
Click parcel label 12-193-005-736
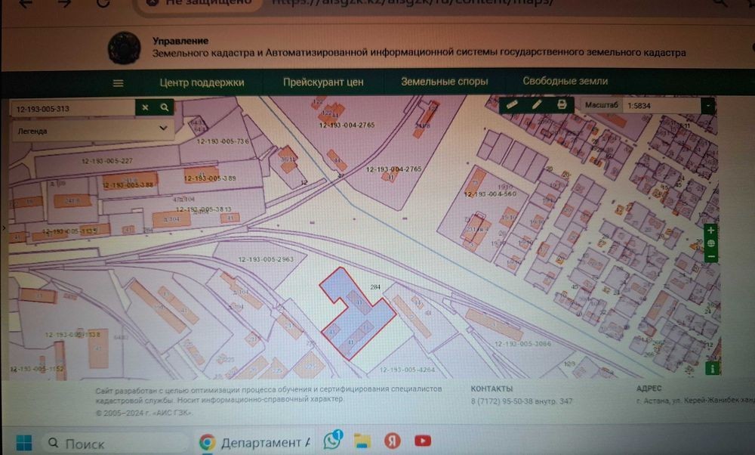coord(223,141)
